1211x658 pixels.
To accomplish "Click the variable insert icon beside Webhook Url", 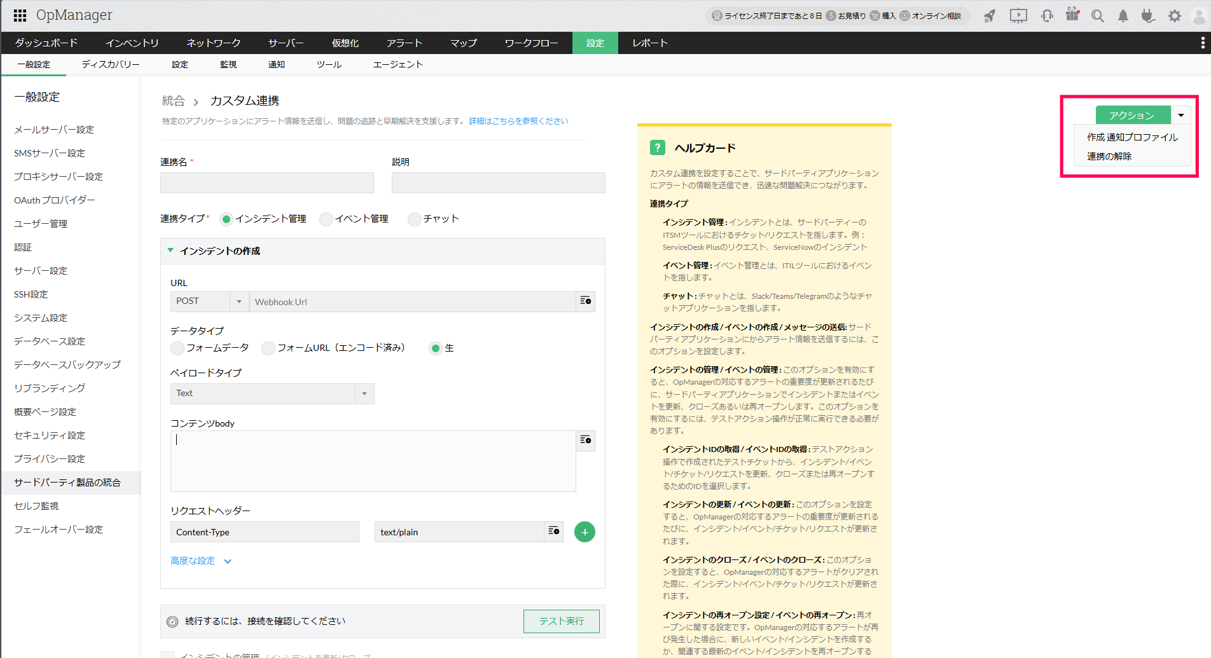I will coord(586,301).
